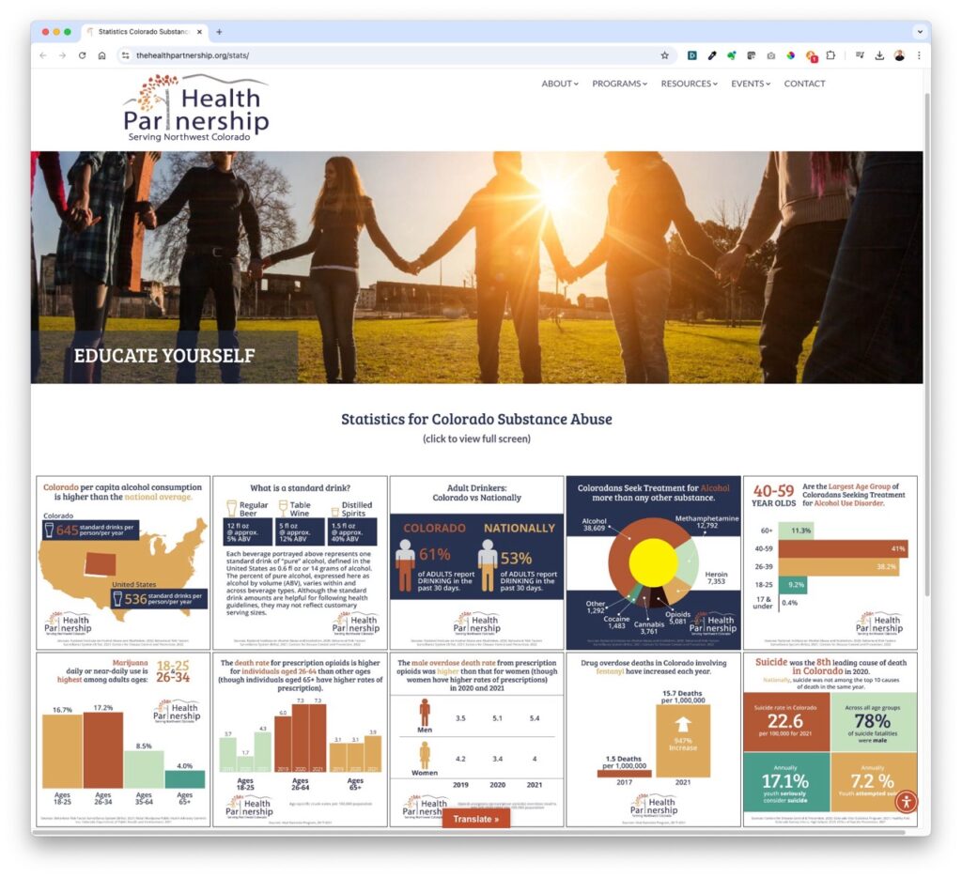This screenshot has height=877, width=962.
Task: Activate the eyedropper pen extension icon
Action: pos(712,55)
